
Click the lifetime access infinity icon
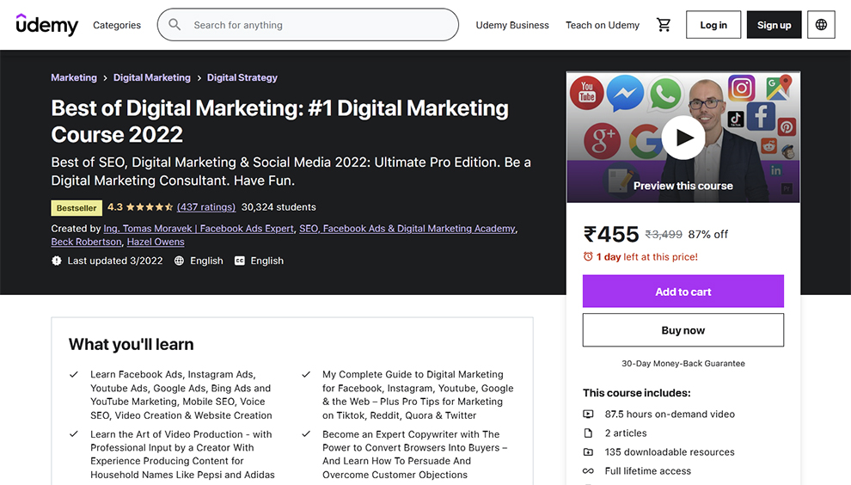coord(588,471)
